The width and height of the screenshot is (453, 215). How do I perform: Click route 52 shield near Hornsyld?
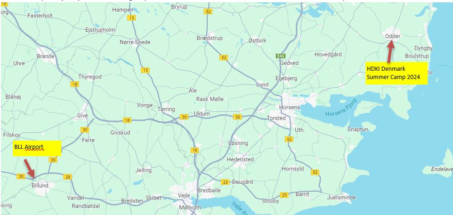pos(315,172)
